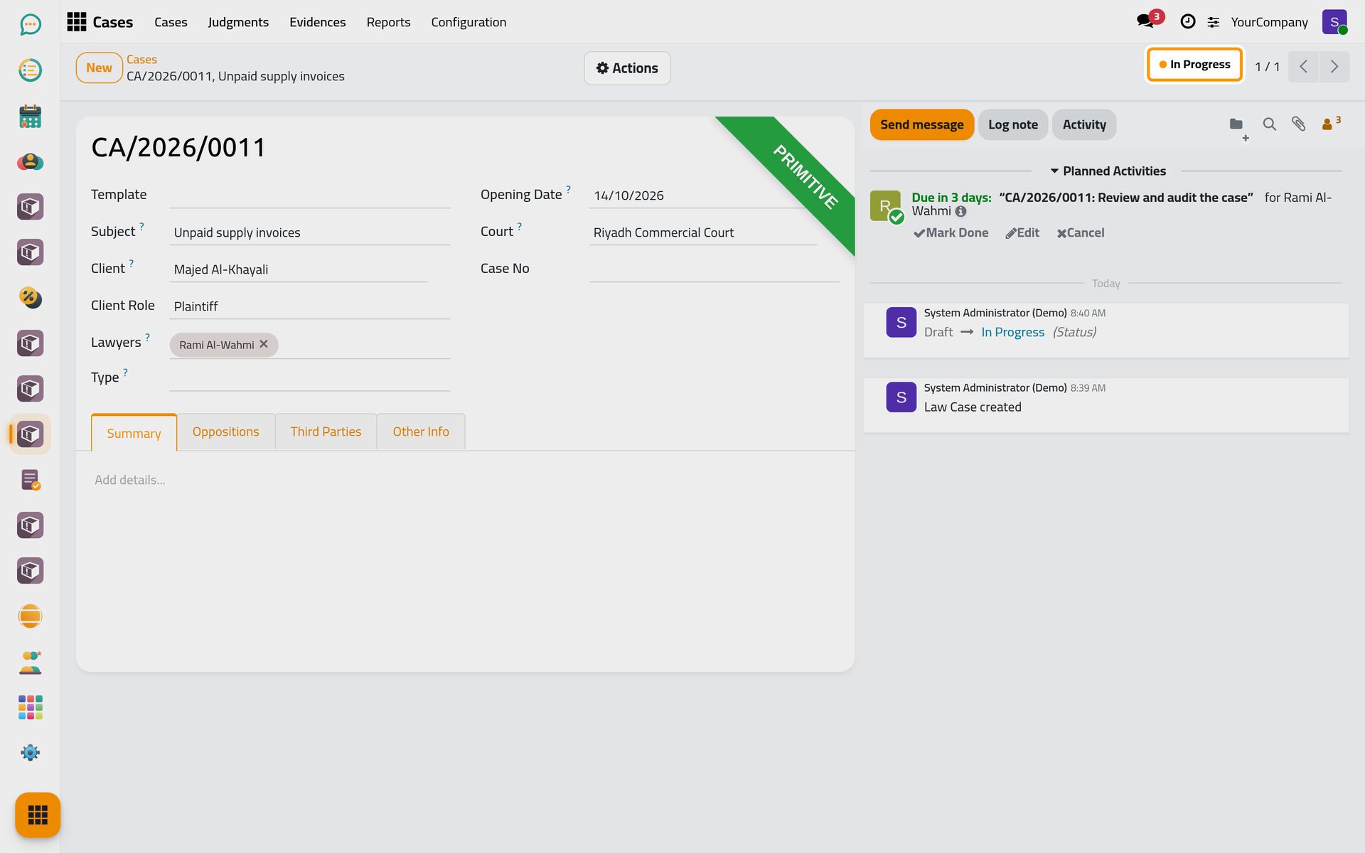Open the Court field selection
Viewport: 1365px width, 853px height.
(x=702, y=232)
